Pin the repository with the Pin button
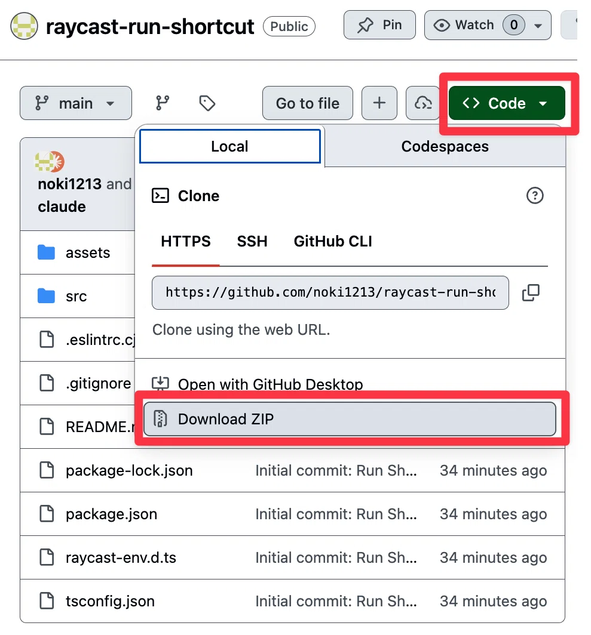The height and width of the screenshot is (635, 591). click(x=379, y=25)
